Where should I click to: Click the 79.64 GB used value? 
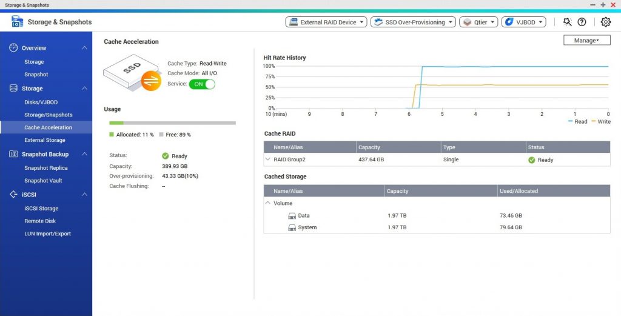coord(511,227)
